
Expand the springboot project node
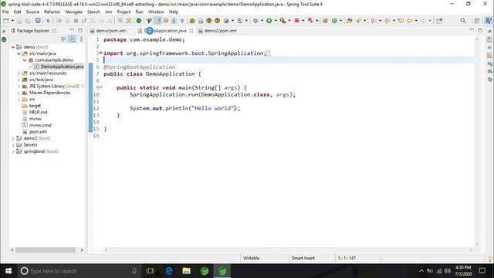[x=13, y=151]
